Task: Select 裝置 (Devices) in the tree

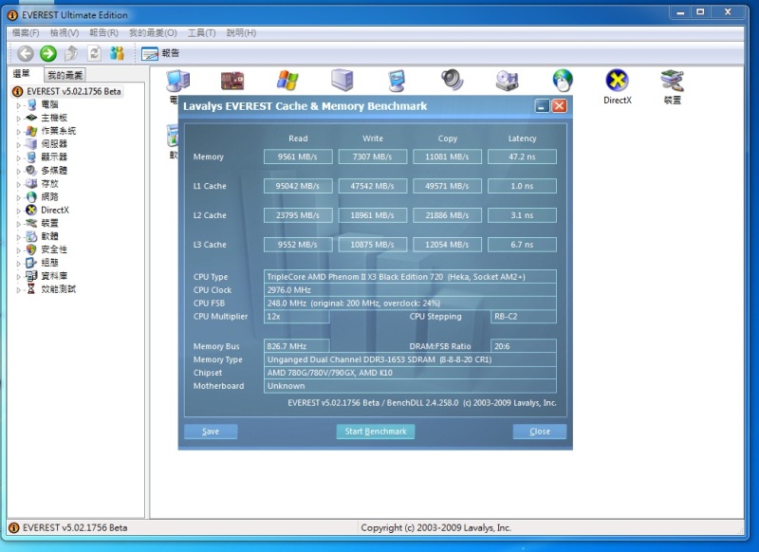Action: click(49, 223)
